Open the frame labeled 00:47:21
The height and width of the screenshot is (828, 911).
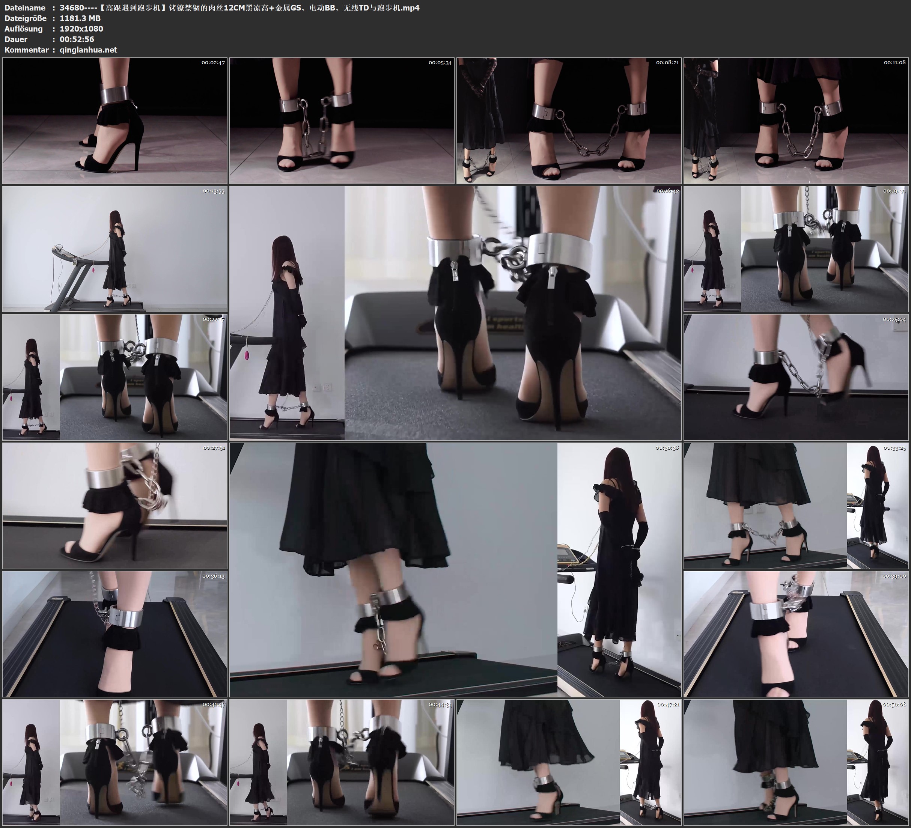(569, 762)
